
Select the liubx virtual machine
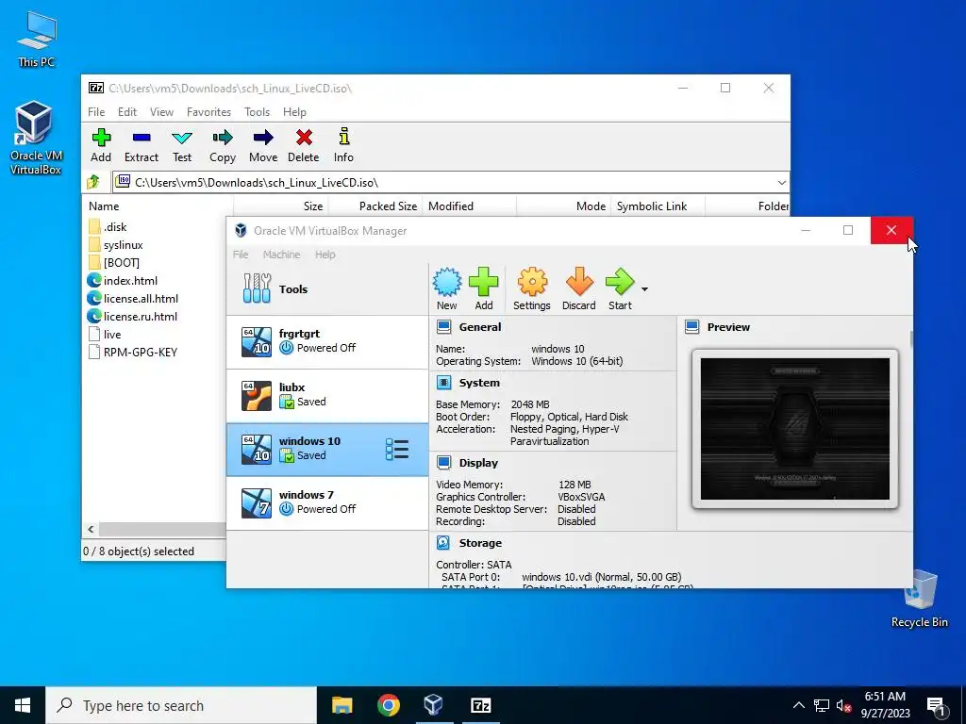327,395
